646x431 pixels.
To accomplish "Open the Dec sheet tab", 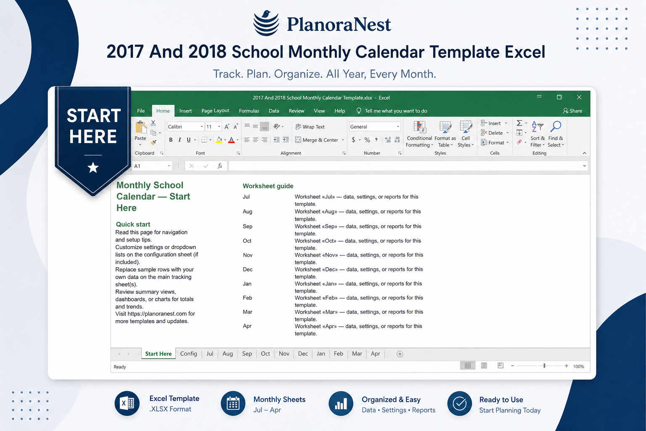I will 303,354.
